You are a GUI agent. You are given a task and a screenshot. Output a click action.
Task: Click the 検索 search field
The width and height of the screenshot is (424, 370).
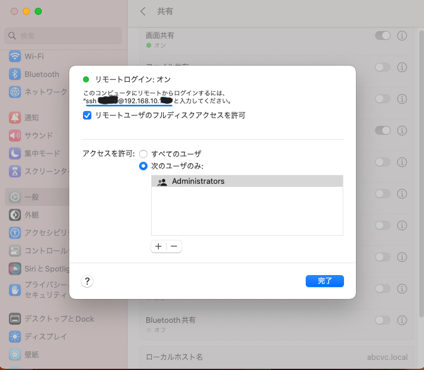click(x=63, y=36)
